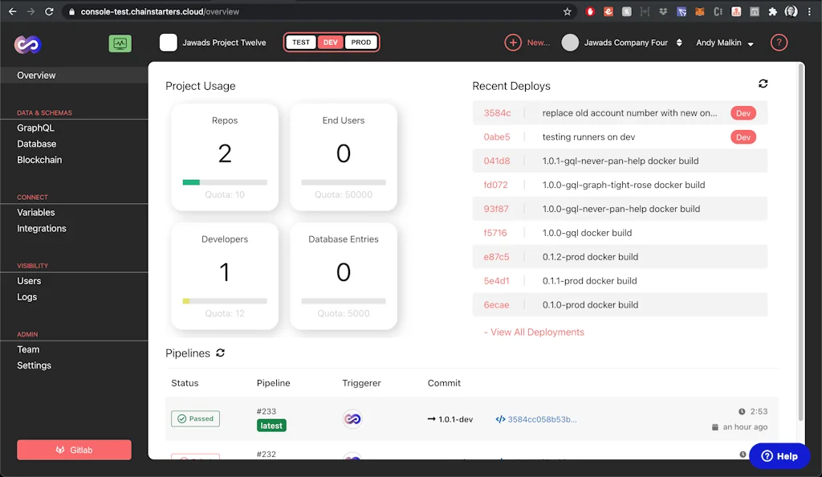Refresh the Recent Deploys list
The width and height of the screenshot is (822, 477).
pyautogui.click(x=763, y=84)
